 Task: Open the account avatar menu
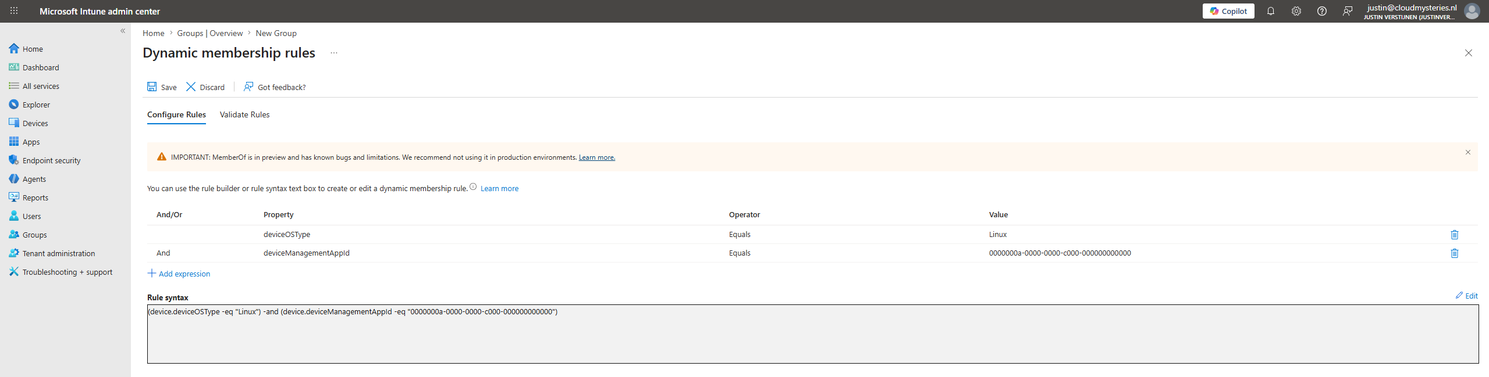click(1472, 11)
